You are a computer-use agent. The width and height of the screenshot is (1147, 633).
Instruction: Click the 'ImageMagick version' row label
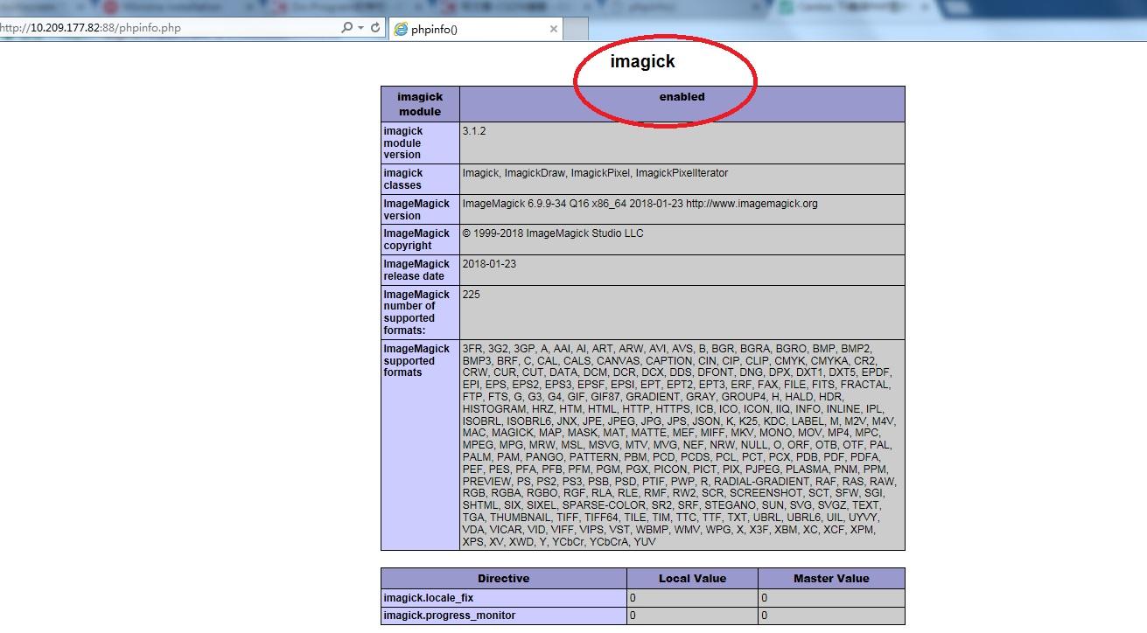(420, 210)
